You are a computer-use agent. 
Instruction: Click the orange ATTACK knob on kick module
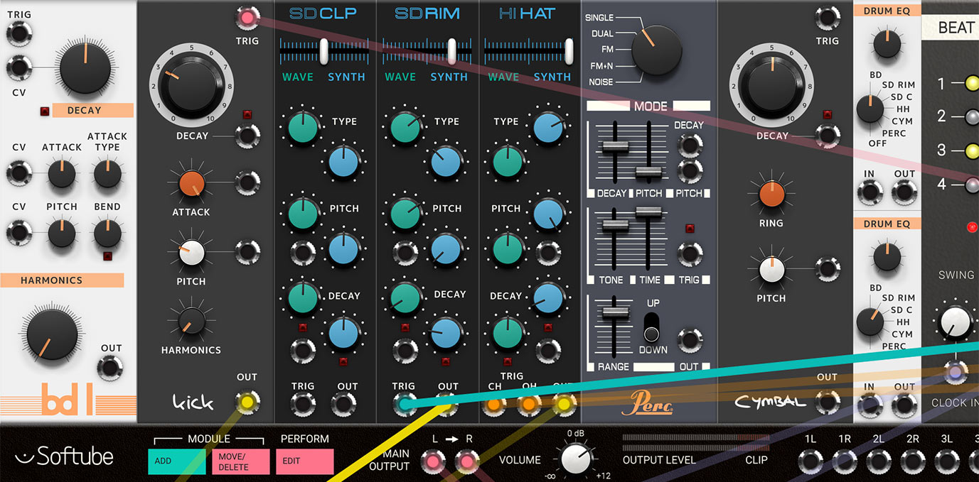(x=188, y=183)
